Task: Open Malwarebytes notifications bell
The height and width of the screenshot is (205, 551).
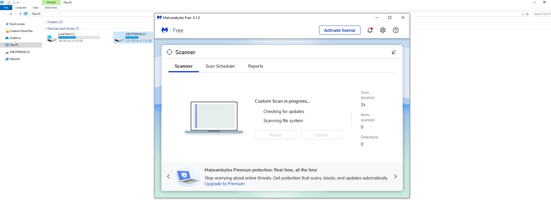Action: [370, 30]
